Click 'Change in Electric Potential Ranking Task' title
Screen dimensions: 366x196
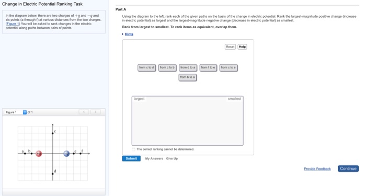(x=42, y=4)
